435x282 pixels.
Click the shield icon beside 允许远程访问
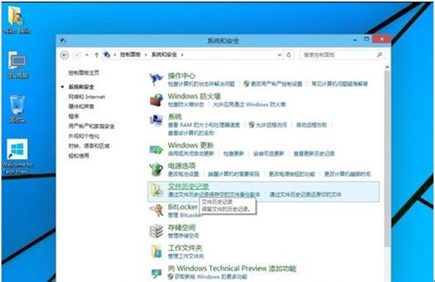pos(252,125)
